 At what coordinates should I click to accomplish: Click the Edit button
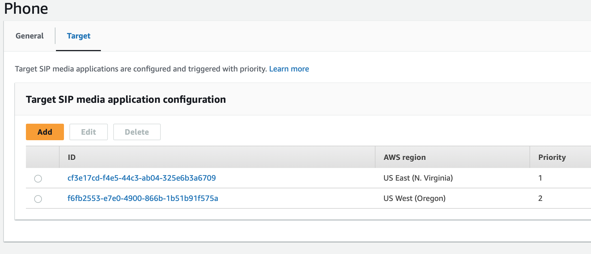tap(88, 132)
